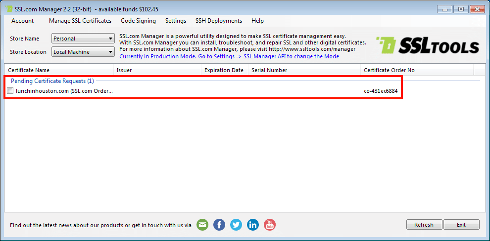Sort by Expiration Date column header
This screenshot has width=490, height=241.
point(224,70)
